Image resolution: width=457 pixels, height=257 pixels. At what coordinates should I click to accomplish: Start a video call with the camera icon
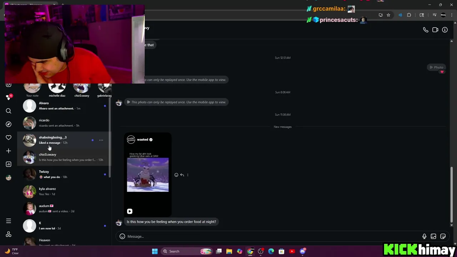click(x=435, y=30)
